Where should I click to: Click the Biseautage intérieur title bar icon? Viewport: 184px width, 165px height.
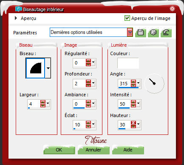click(19, 9)
